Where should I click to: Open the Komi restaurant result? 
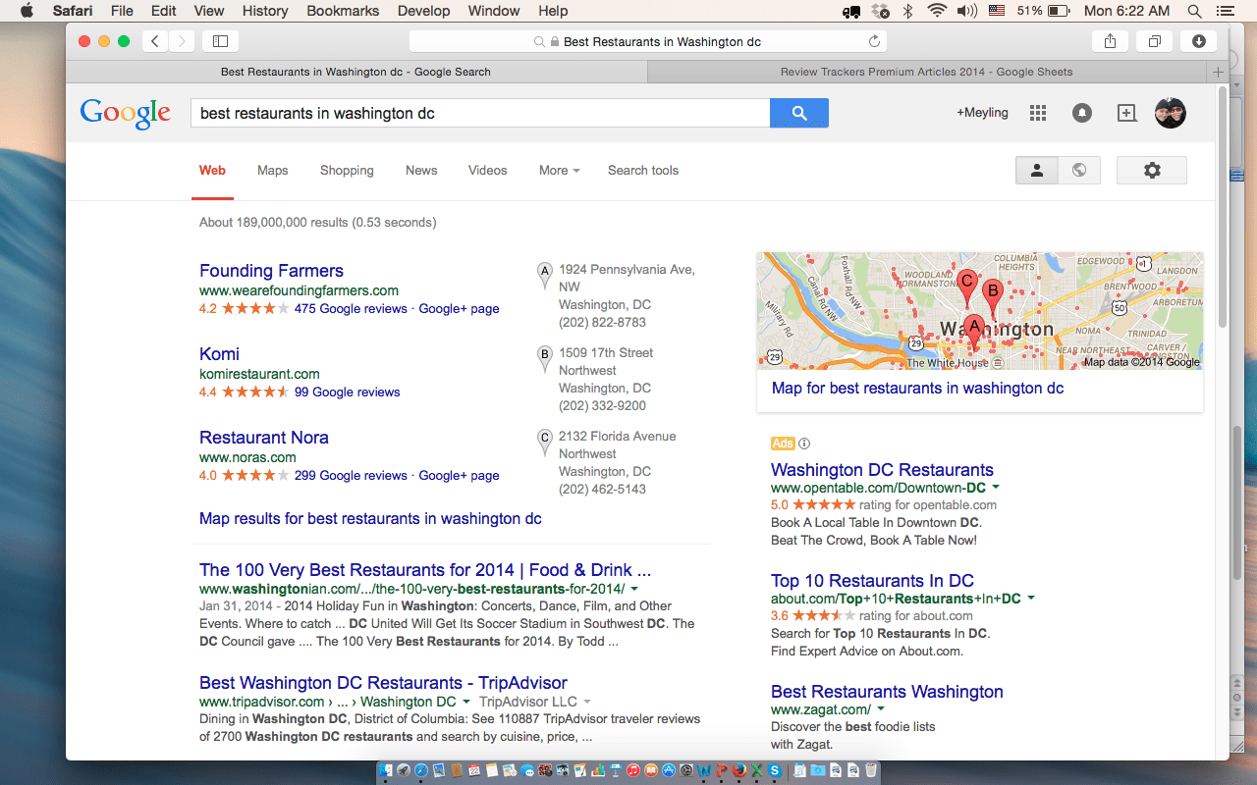219,354
